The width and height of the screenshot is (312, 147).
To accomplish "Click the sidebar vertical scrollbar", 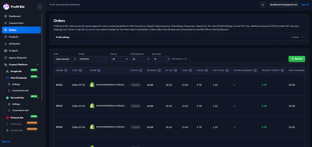I will coord(42,56).
